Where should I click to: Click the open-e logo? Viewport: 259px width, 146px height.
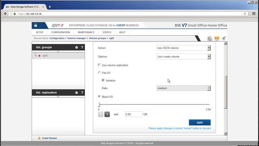57,25
